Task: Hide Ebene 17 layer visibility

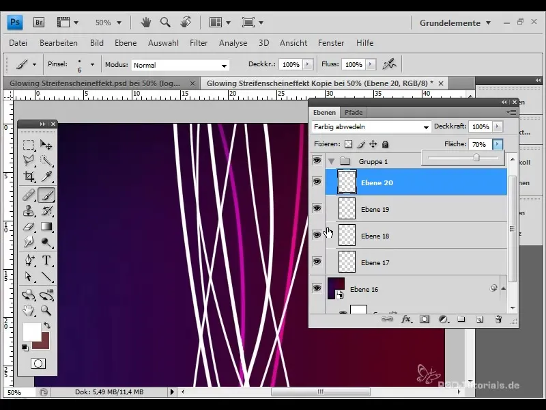Action: 317,262
